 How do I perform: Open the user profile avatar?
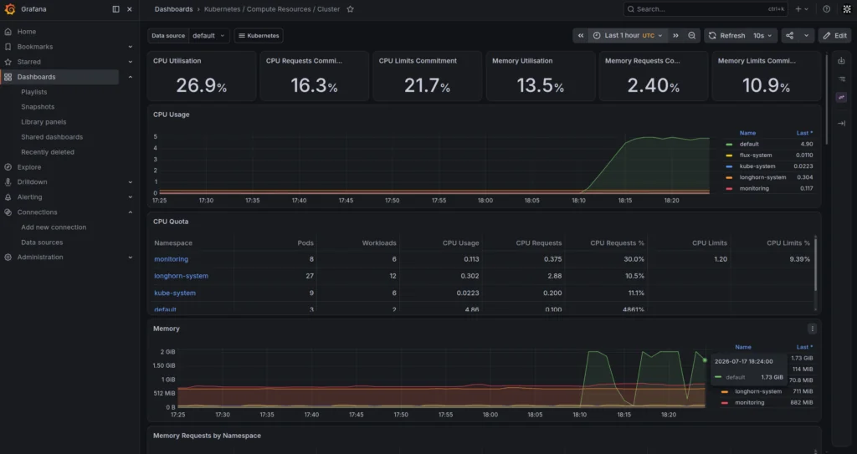[x=847, y=9]
